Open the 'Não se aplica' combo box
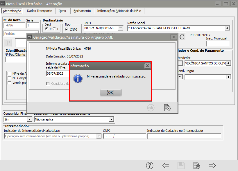Image resolution: width=238 pixels, height=171 pixels. pos(111,119)
